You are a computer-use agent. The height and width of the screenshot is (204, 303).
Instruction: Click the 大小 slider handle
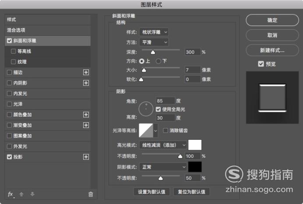tap(144, 70)
